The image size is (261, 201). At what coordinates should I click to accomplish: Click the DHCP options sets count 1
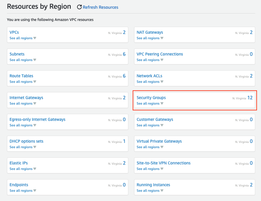[124, 141]
